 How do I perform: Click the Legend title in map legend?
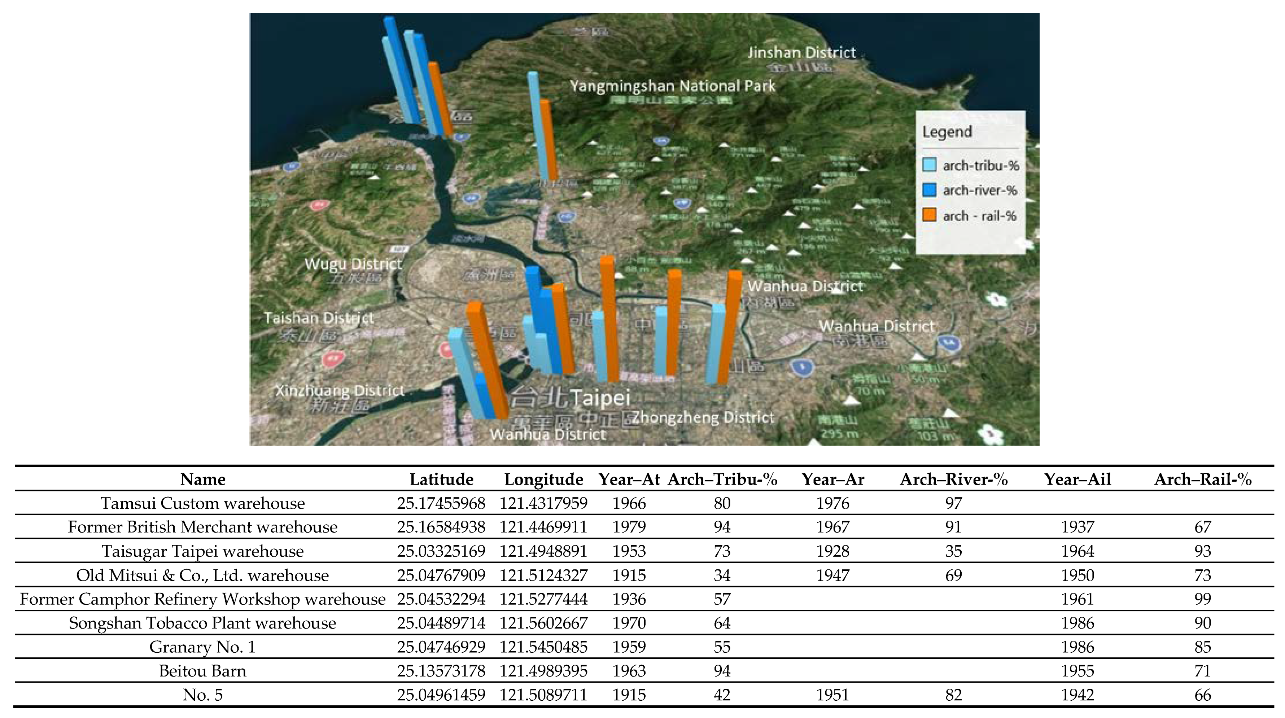(947, 132)
